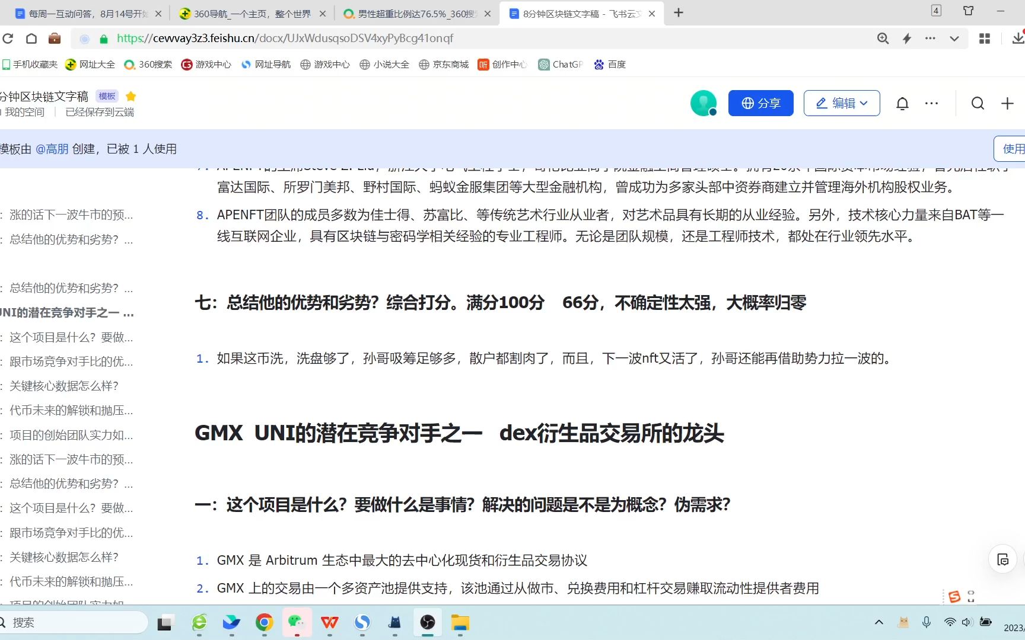This screenshot has width=1025, height=640.
Task: Expand the address bar dropdown chevron
Action: click(x=954, y=39)
